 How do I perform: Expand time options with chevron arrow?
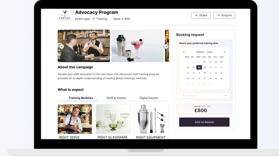coord(225,96)
